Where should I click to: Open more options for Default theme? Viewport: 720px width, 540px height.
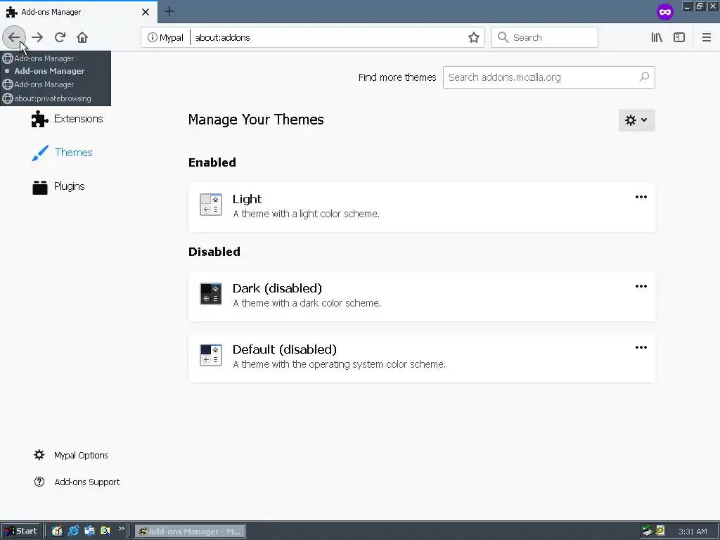[641, 347]
